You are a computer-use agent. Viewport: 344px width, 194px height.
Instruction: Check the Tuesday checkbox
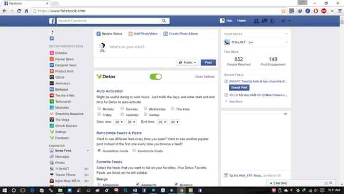[122, 109]
